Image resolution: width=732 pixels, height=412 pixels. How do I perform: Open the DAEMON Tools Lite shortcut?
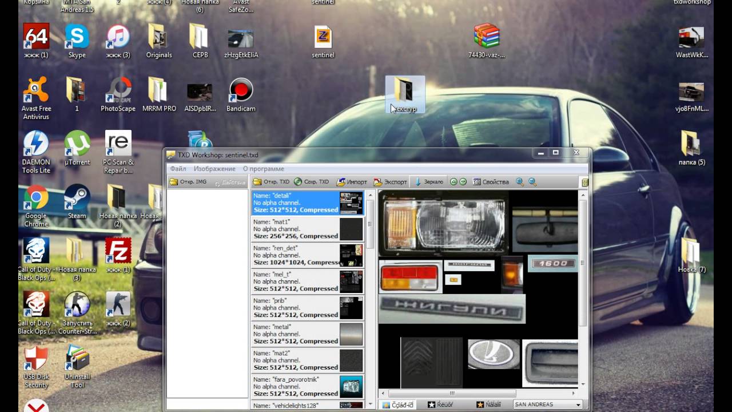(x=36, y=153)
